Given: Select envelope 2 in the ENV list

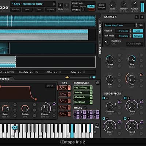Looking at the screenshot, I should click(63, 94).
